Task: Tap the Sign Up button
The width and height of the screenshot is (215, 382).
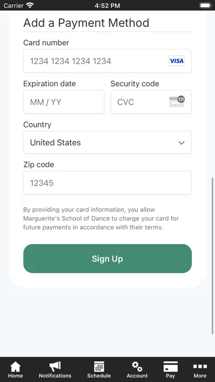Action: (x=107, y=259)
